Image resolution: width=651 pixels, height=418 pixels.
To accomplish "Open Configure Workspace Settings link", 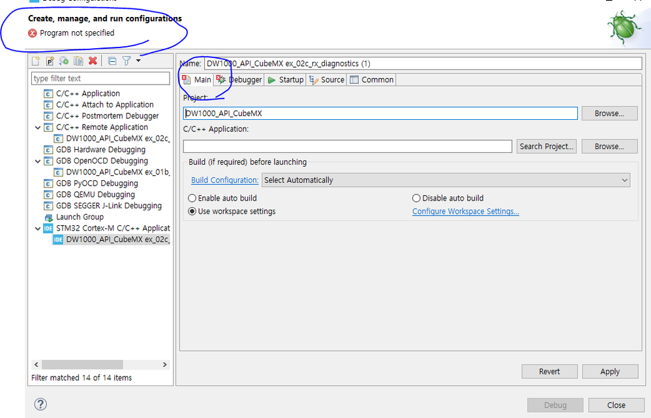I will [x=465, y=211].
